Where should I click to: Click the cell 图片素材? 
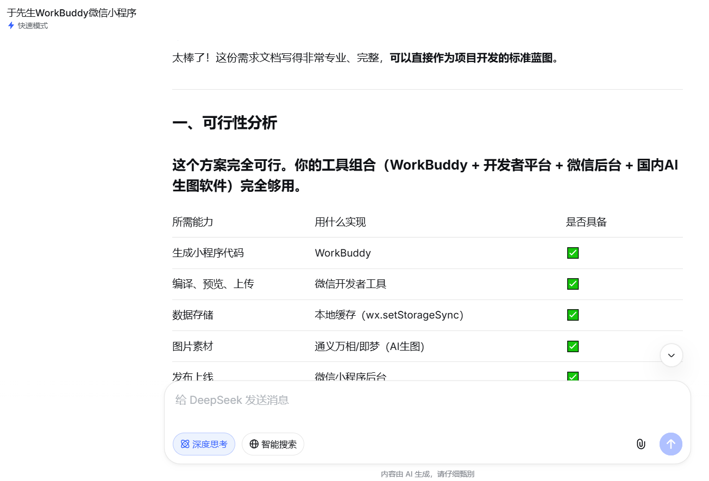(x=193, y=346)
